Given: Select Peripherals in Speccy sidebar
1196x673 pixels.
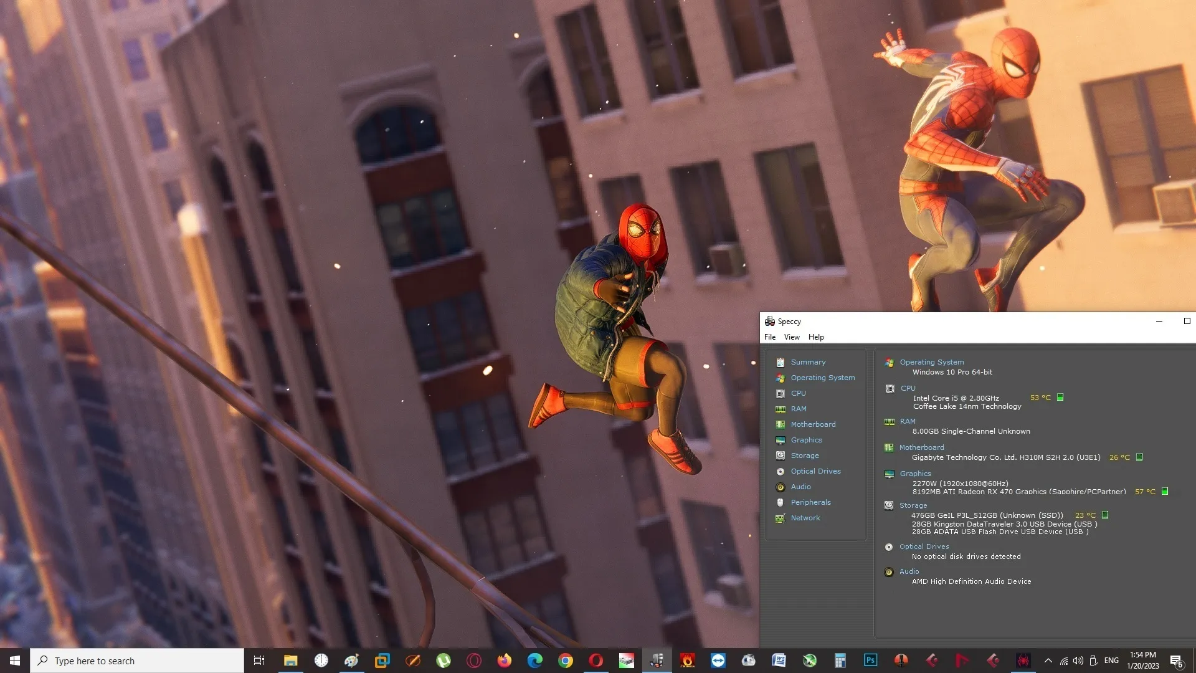Looking at the screenshot, I should coord(810,502).
